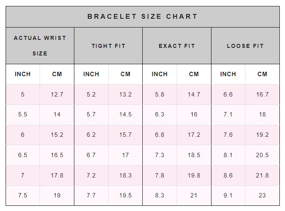Viewport: 285px width, 211px height.
Task: Click the 8.3 inch exact fit cell
Action: coord(159,195)
